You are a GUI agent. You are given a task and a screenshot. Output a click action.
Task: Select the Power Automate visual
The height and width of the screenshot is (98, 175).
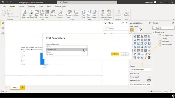(142, 58)
